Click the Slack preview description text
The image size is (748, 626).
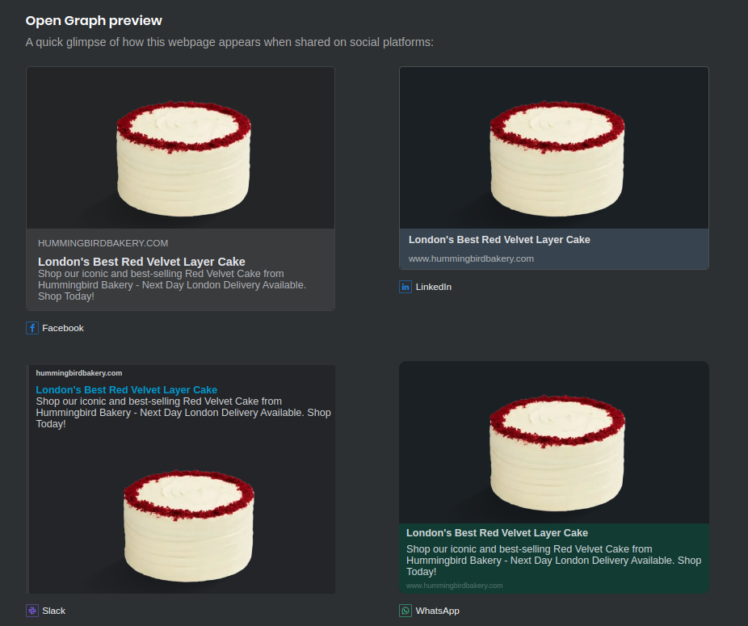(183, 413)
